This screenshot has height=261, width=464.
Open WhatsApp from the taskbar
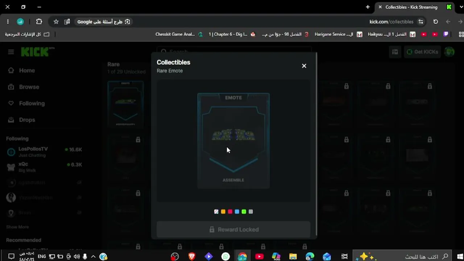pyautogui.click(x=225, y=257)
